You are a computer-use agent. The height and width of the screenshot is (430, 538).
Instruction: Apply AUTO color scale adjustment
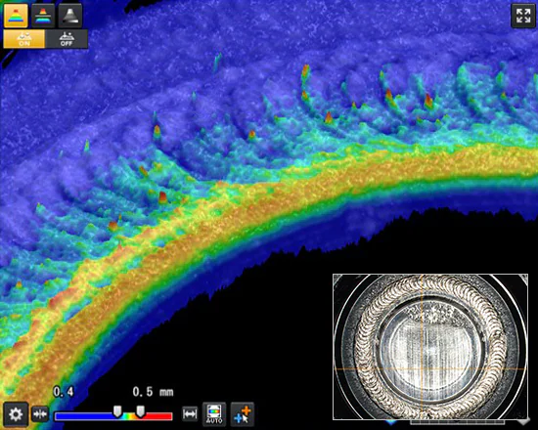tap(214, 414)
